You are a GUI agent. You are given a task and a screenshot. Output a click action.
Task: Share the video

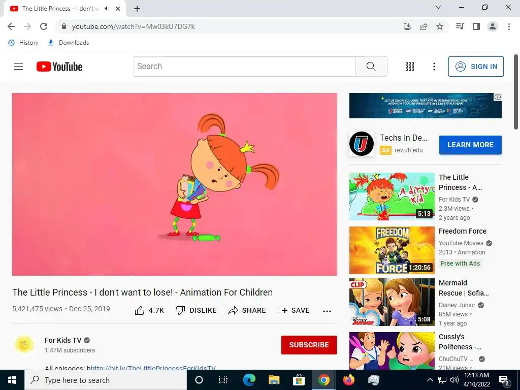pyautogui.click(x=247, y=310)
